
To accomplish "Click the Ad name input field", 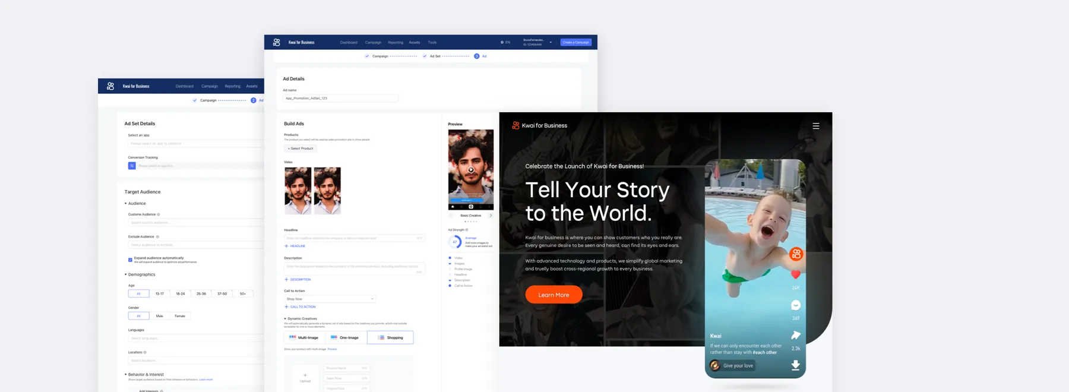I will pos(340,98).
